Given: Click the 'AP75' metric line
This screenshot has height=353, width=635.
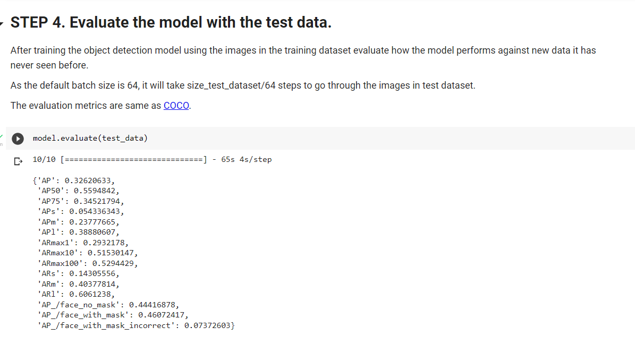Looking at the screenshot, I should tap(81, 201).
